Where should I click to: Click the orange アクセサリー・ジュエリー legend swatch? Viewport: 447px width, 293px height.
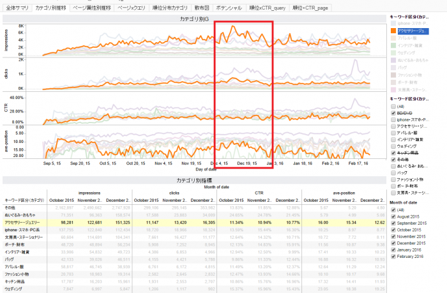(392, 31)
